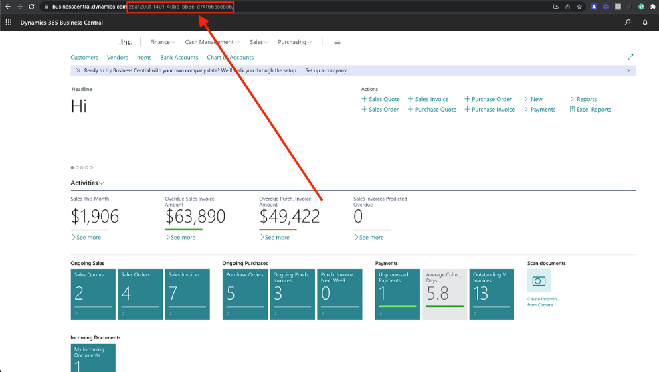Viewport: 659px width, 372px height.
Task: Open the notifications bell icon
Action: 645,22
